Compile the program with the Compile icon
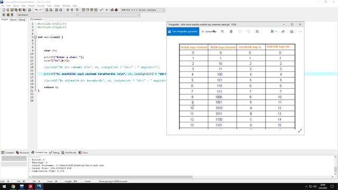This screenshot has height=190, width=338. tap(83, 10)
